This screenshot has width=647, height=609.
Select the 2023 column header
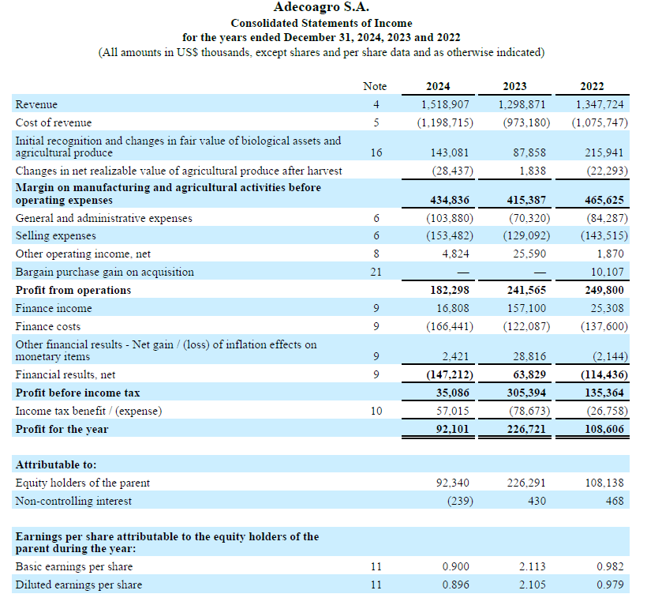click(x=514, y=86)
